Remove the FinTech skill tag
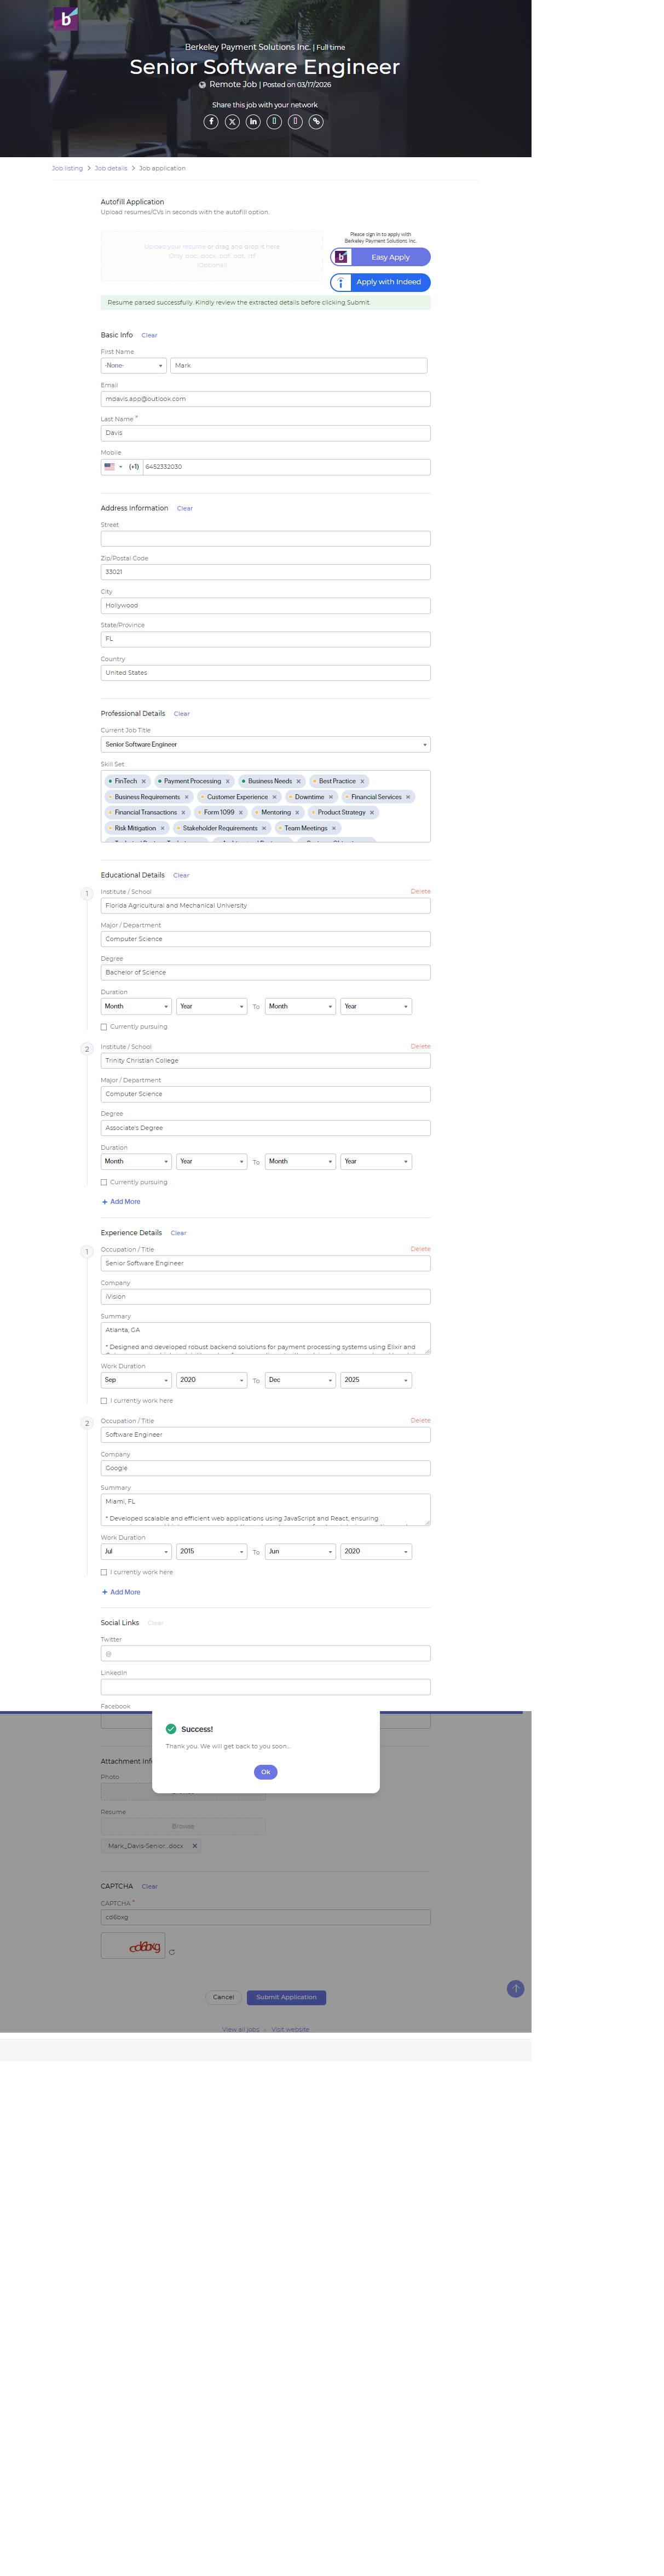The width and height of the screenshot is (664, 2576). [144, 781]
